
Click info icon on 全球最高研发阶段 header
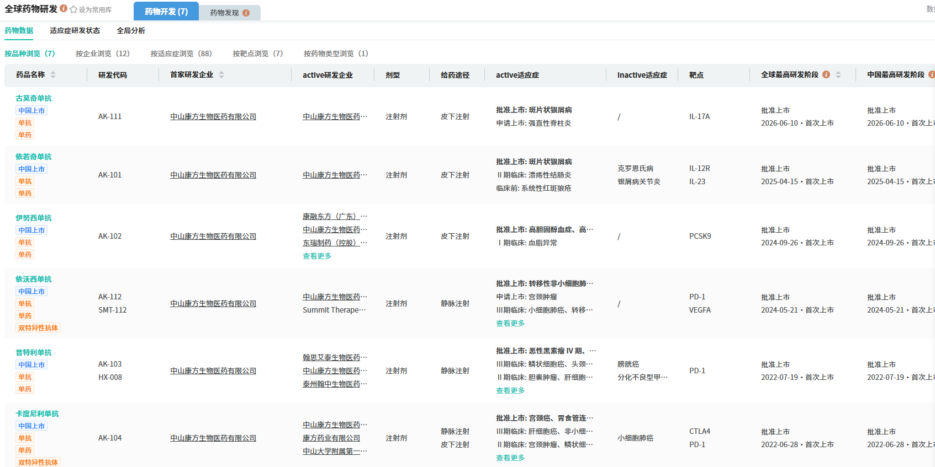coord(826,74)
